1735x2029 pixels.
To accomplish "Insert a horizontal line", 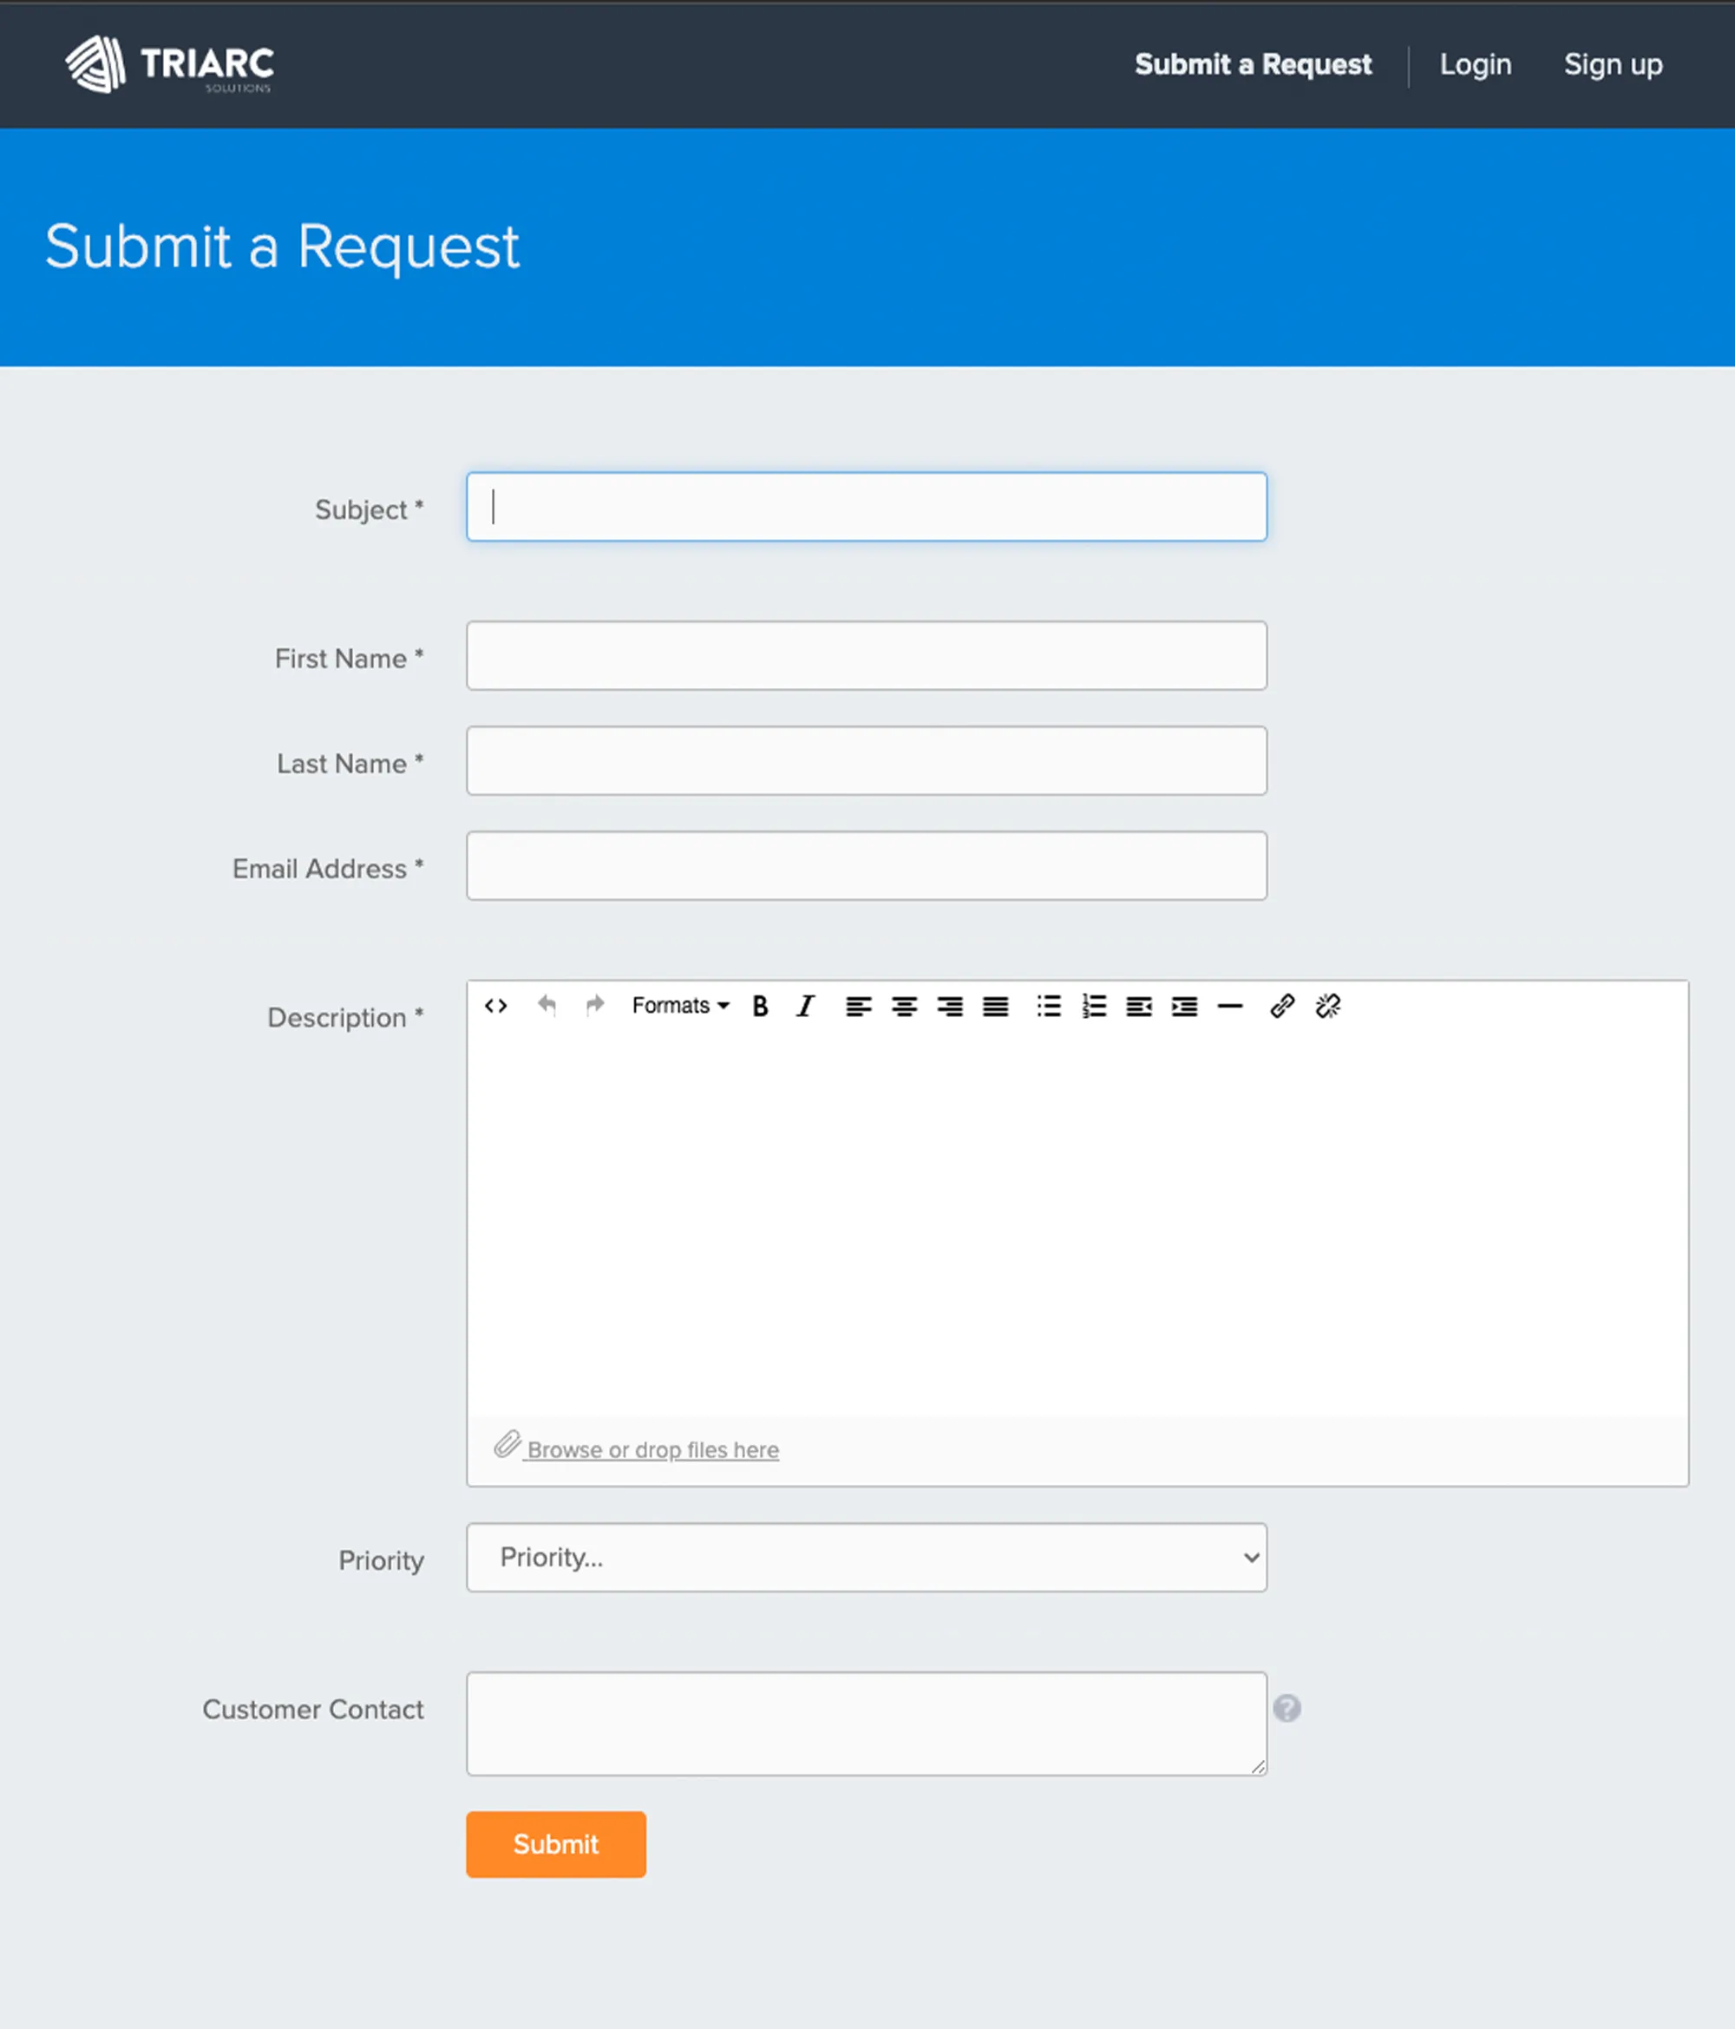I will point(1230,1006).
